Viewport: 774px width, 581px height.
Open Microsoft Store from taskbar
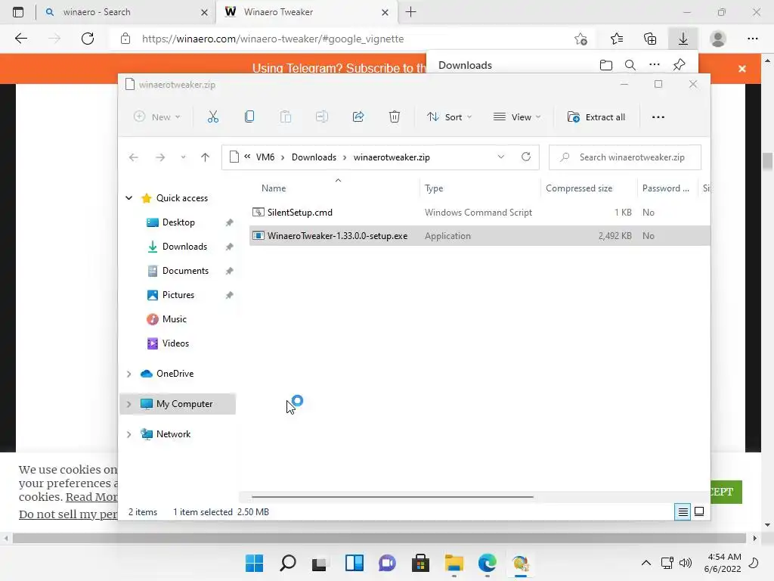point(420,563)
